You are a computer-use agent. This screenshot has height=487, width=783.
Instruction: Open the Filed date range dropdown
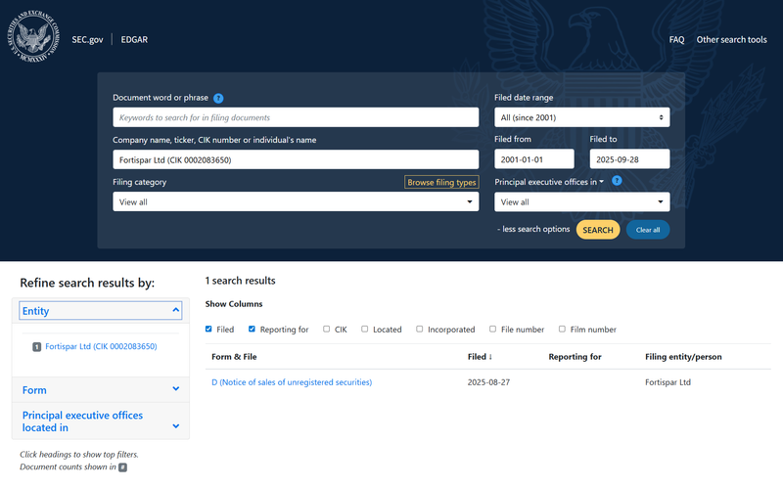[x=581, y=117]
